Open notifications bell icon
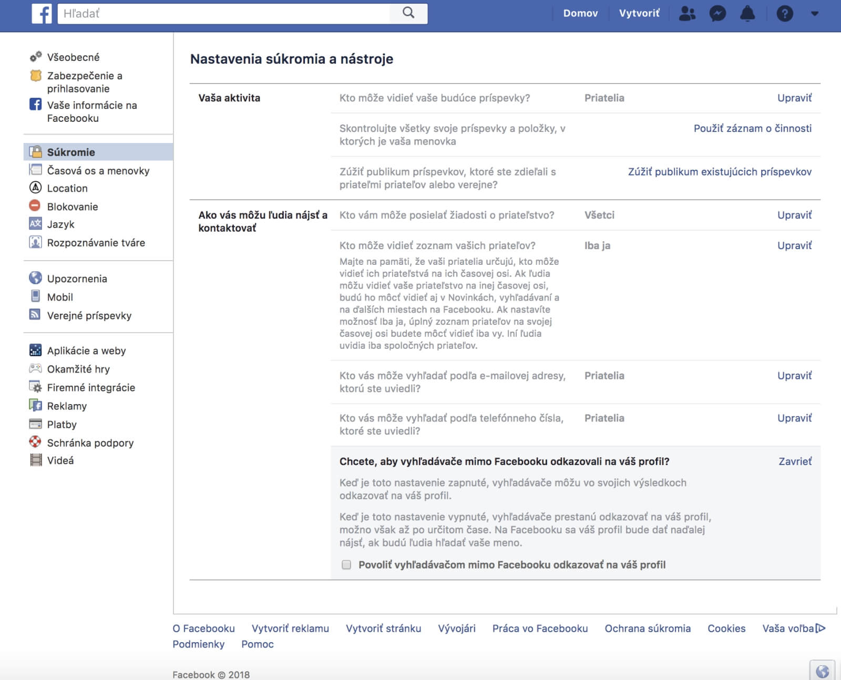 (x=747, y=14)
